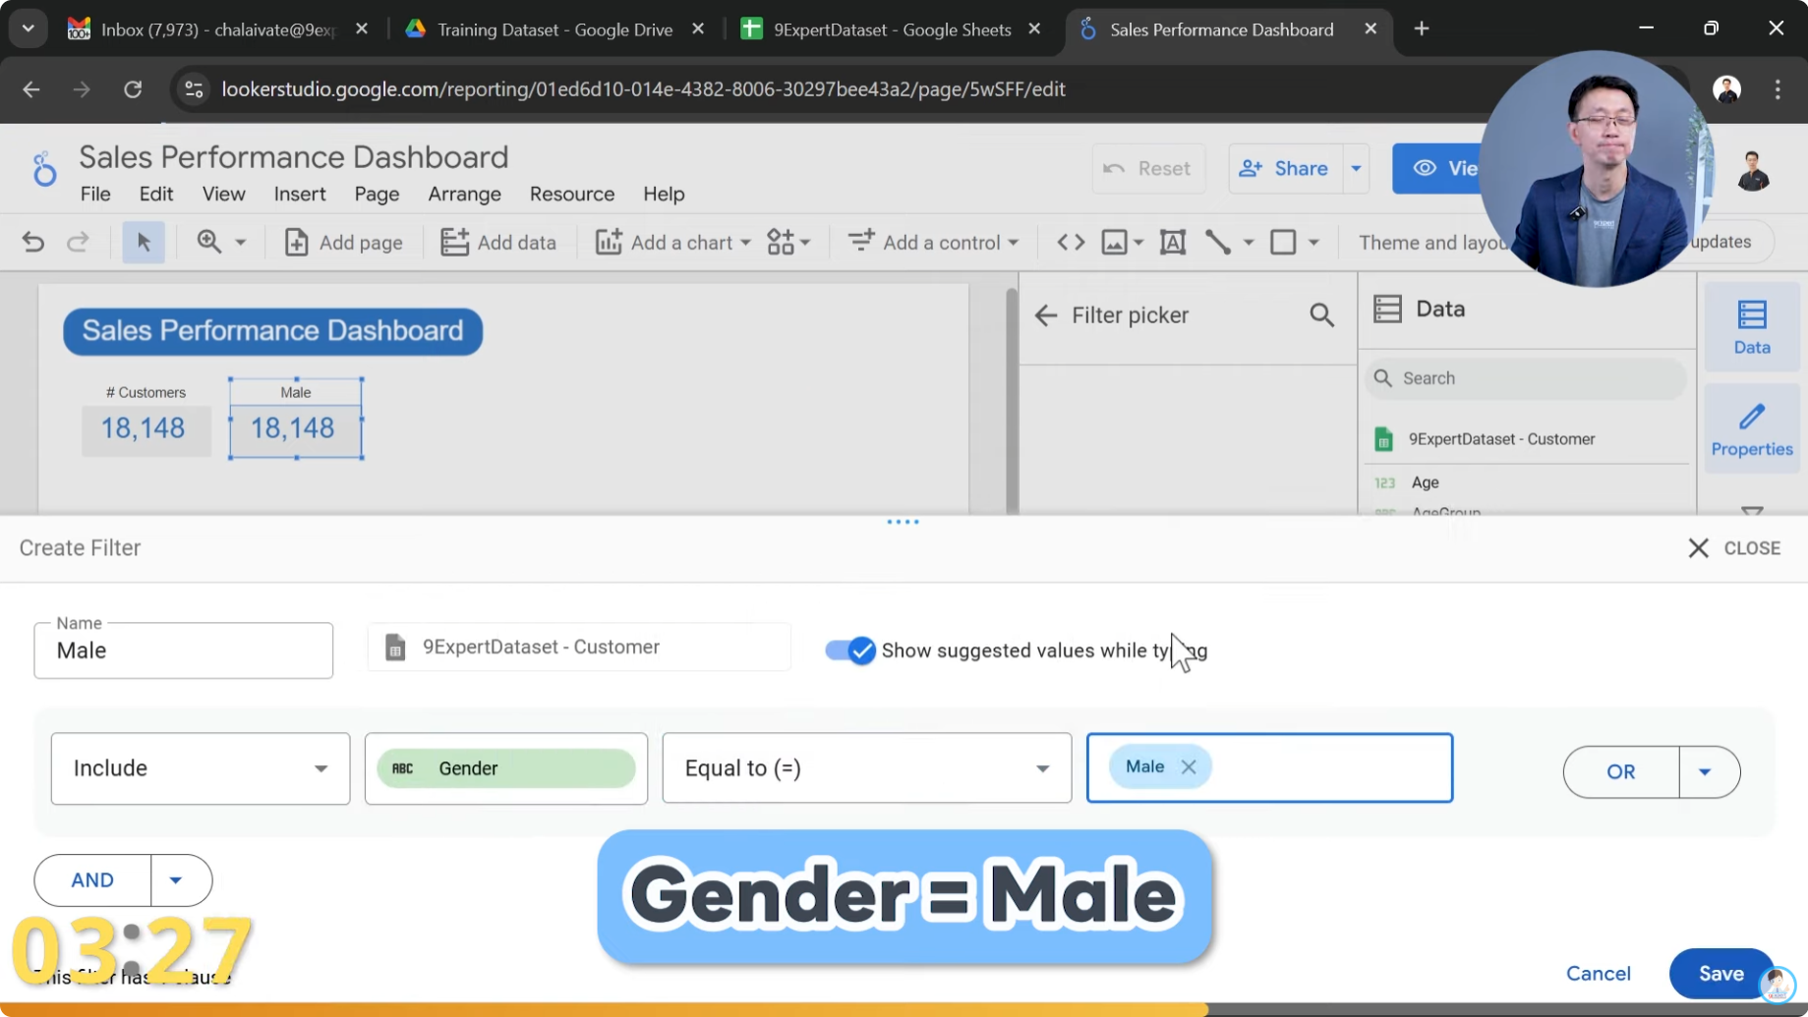Select the selection mode pointer tool
The image size is (1808, 1017).
(144, 242)
